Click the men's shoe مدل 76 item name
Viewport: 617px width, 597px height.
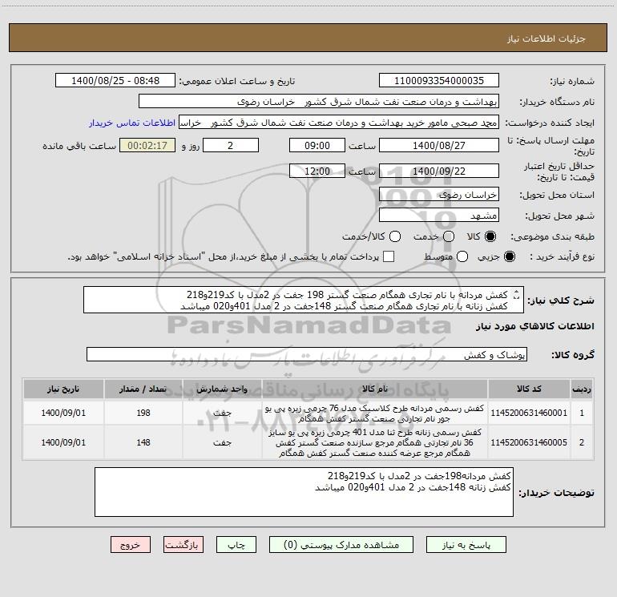[375, 413]
